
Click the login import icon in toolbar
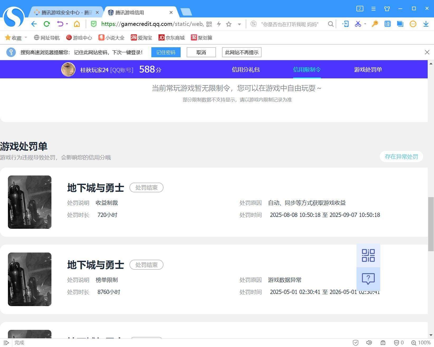(345, 24)
